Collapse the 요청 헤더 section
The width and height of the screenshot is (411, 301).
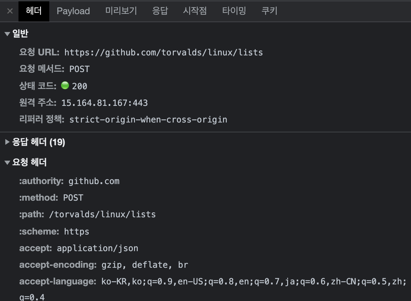[7, 163]
